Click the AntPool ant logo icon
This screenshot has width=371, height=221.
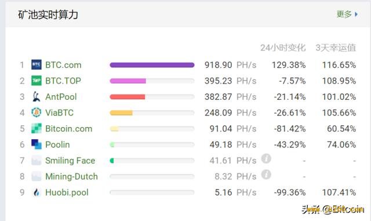[37, 96]
